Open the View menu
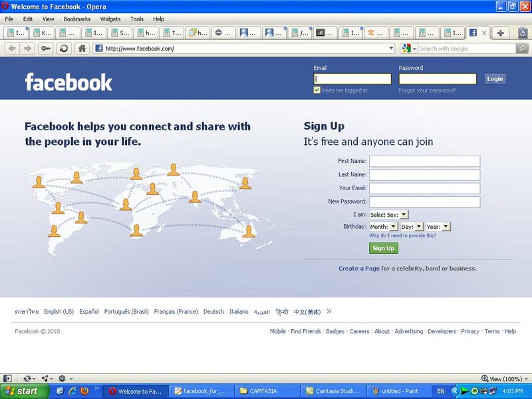532x399 pixels. point(48,19)
